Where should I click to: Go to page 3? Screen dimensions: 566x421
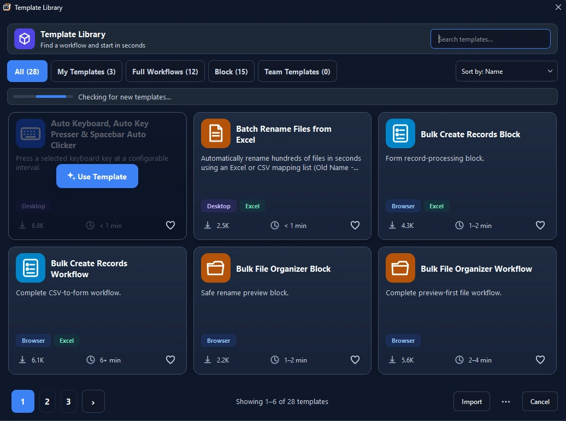pos(69,401)
